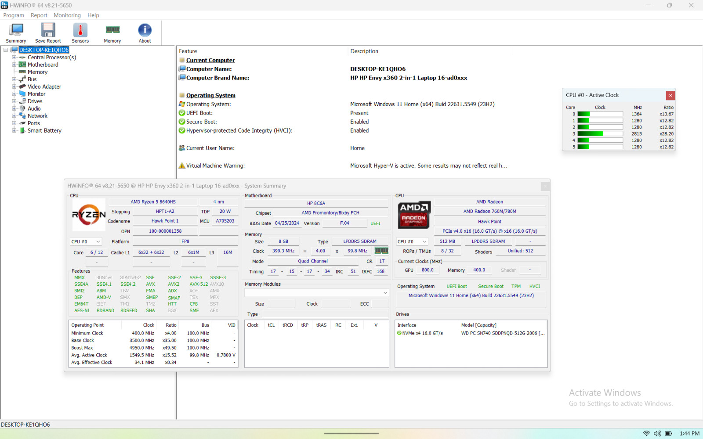703x439 pixels.
Task: Click the BIOS Date 04/25/2024 field
Action: pos(287,223)
